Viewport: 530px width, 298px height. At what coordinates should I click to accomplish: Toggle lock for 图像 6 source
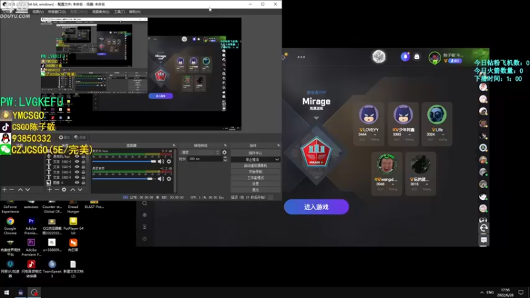click(83, 183)
